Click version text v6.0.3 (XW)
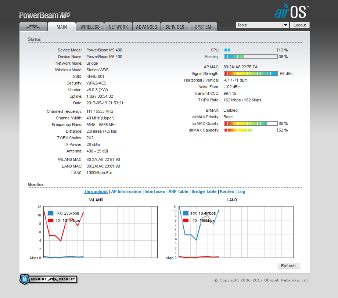The height and width of the screenshot is (298, 338). click(97, 90)
